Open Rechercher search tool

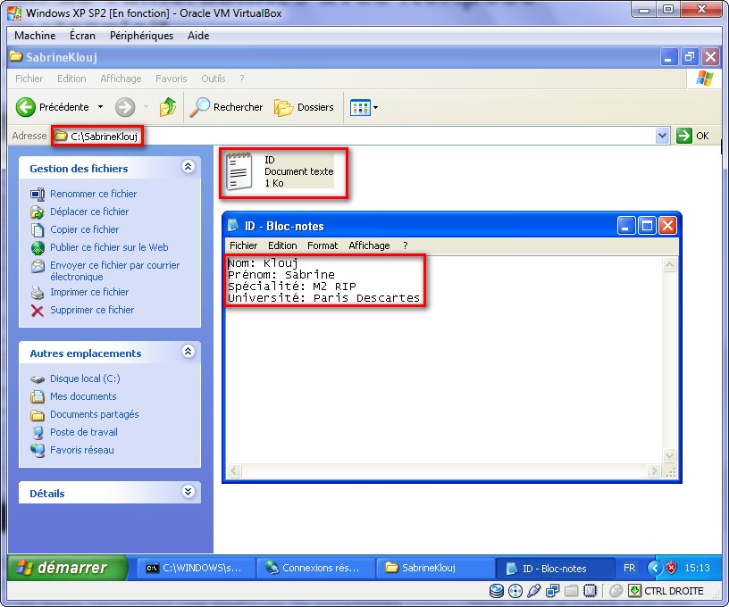pos(226,107)
